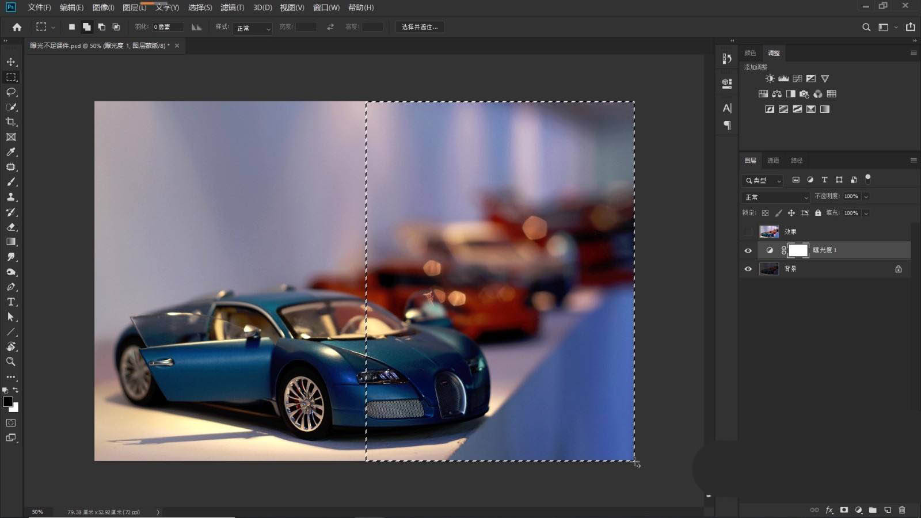Hide the 背景 layer
921x518 pixels.
click(x=748, y=269)
